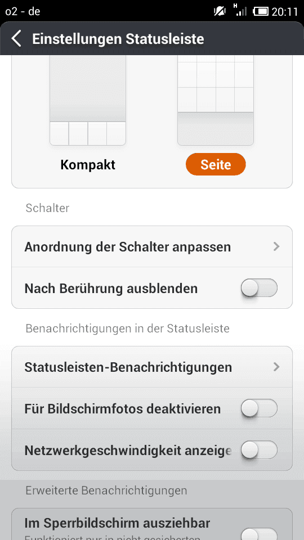Open chevron next to Statusleisten-Benachrichtigungen

[276, 367]
